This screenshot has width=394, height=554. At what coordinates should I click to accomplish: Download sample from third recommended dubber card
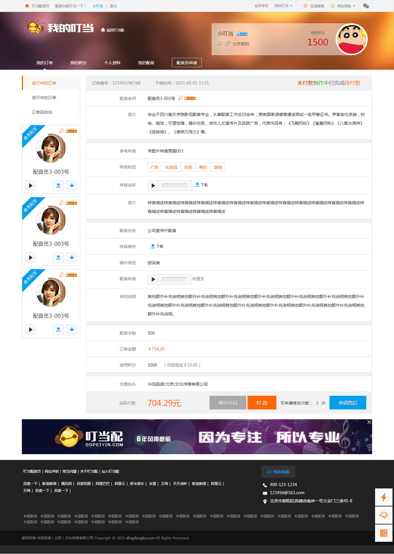pyautogui.click(x=58, y=329)
